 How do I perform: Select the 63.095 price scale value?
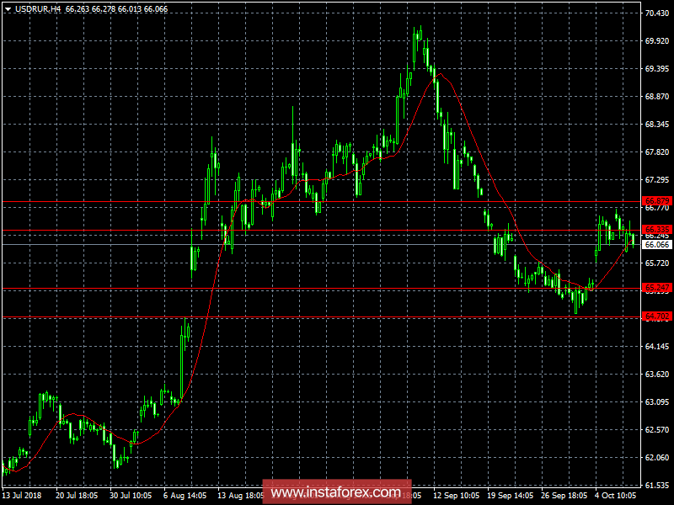click(657, 402)
